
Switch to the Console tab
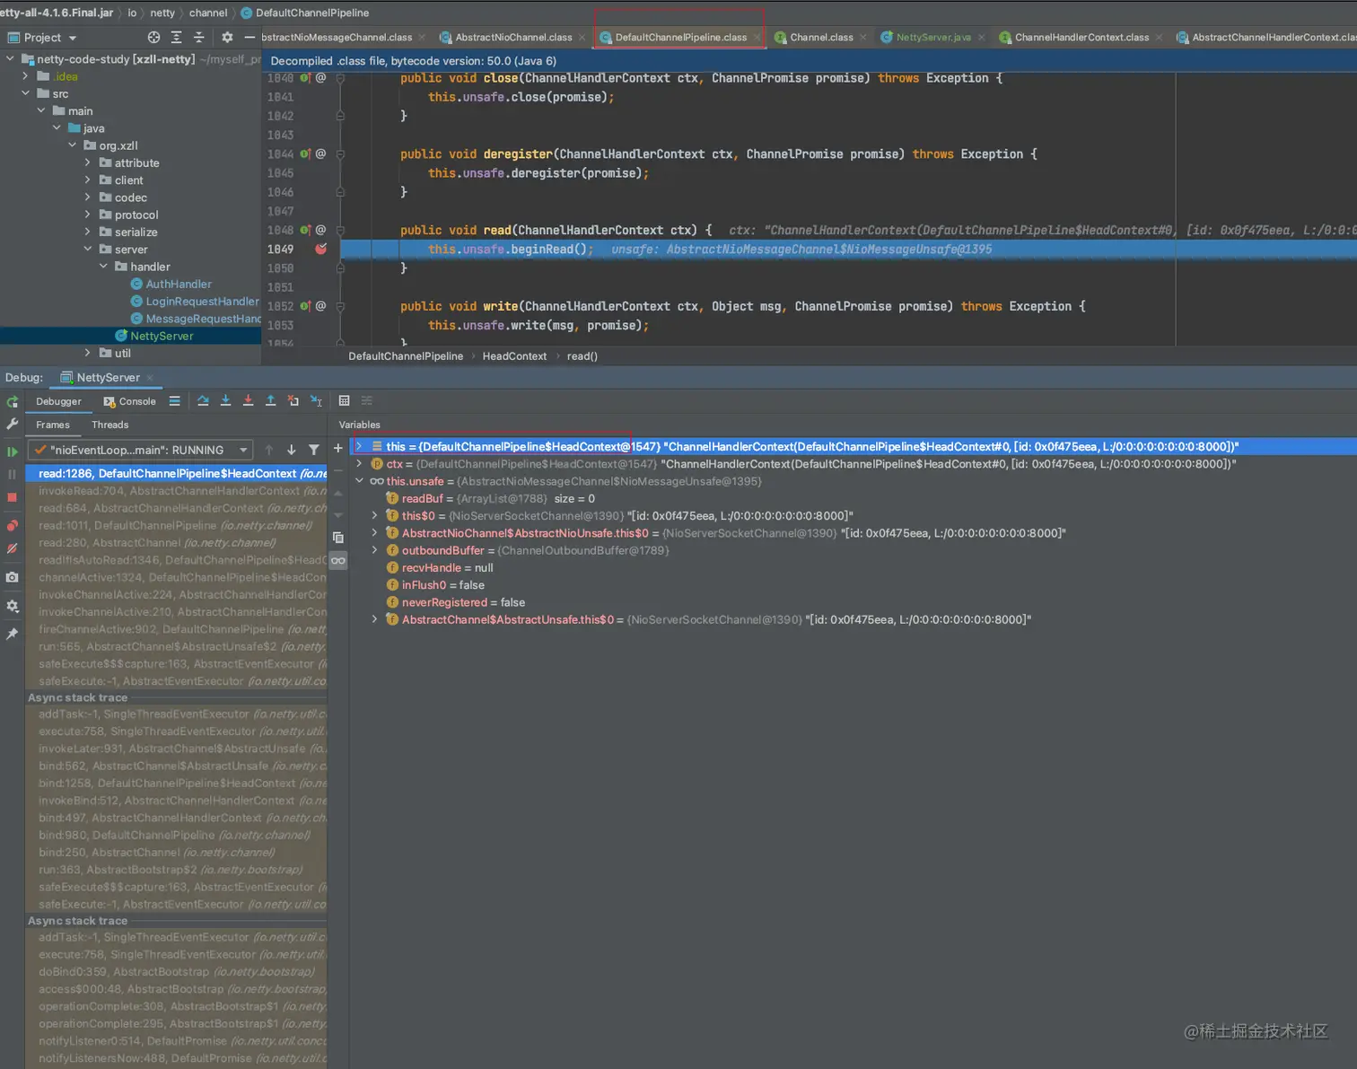tap(129, 401)
